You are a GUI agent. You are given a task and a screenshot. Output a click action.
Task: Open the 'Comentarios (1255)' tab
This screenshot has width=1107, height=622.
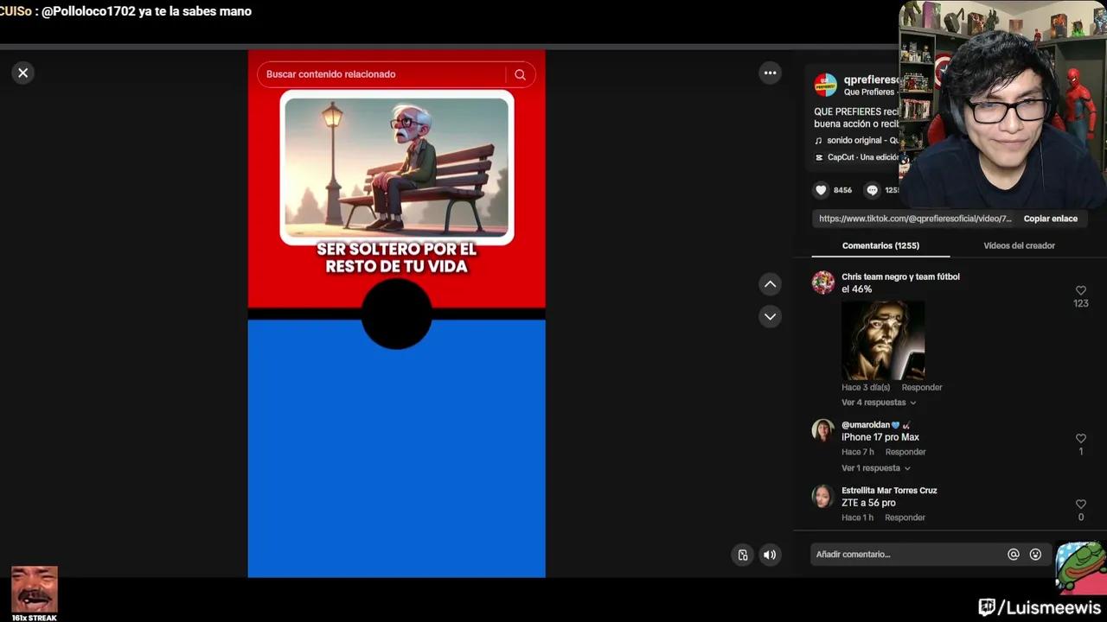point(880,245)
